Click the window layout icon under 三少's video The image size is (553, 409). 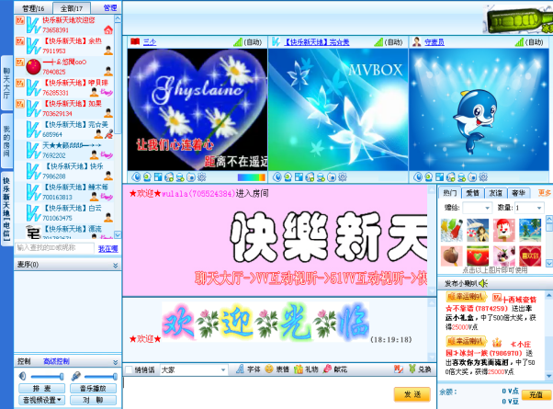point(158,176)
